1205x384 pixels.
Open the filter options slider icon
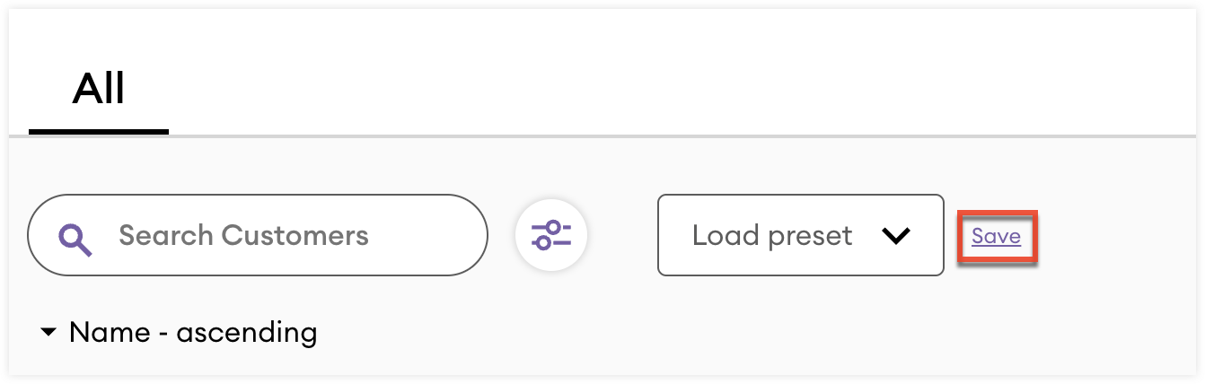pyautogui.click(x=550, y=235)
